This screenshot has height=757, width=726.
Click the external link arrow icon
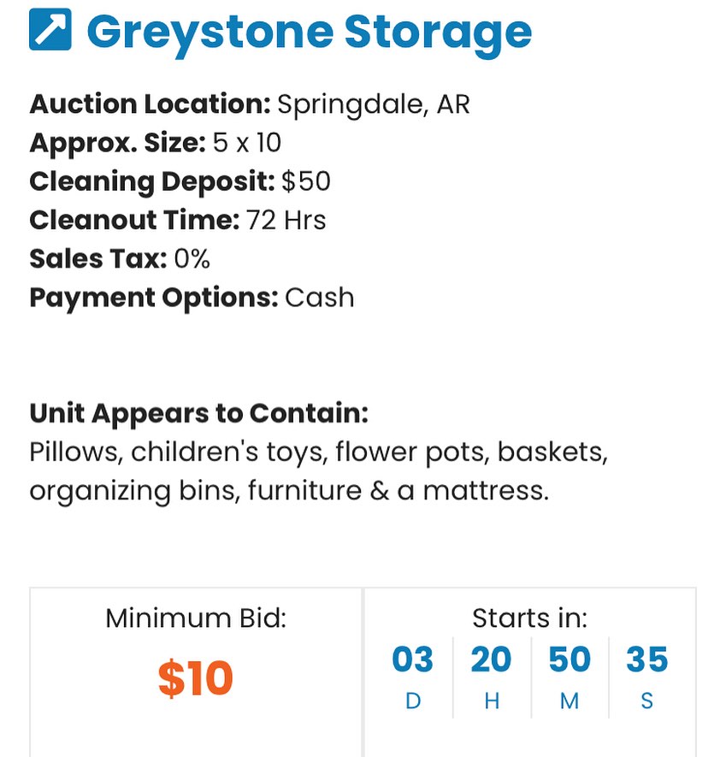(x=50, y=30)
